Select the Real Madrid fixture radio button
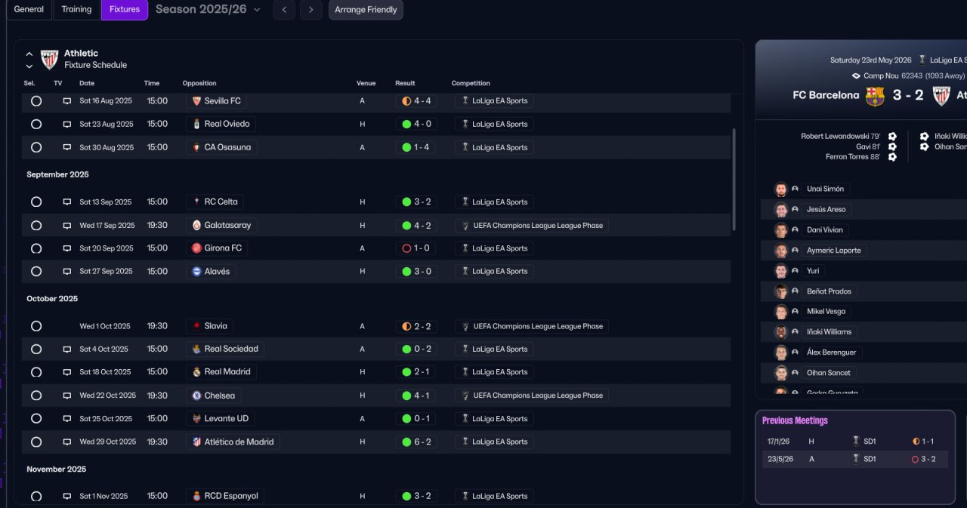Screen dimensions: 967x508 36,371
